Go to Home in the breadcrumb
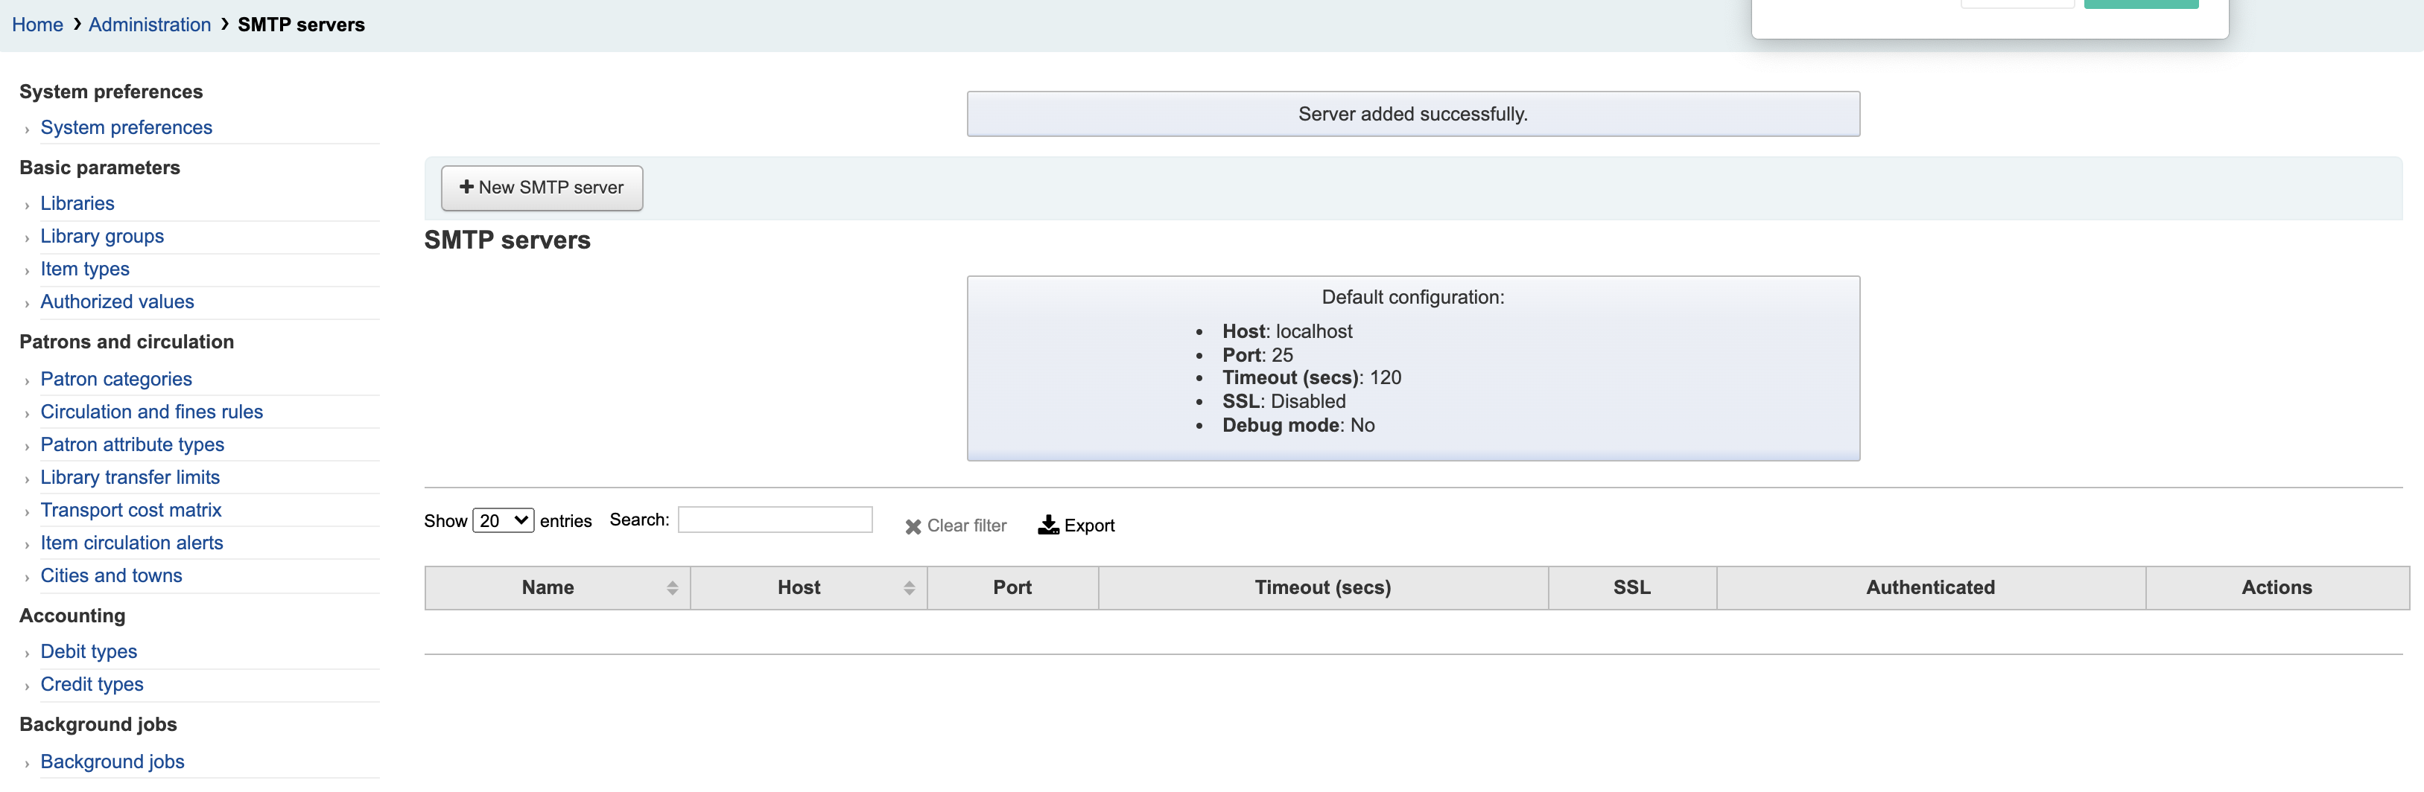2424x792 pixels. [x=38, y=25]
